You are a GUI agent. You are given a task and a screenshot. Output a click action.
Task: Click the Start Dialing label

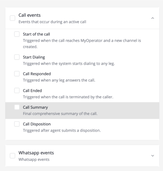click(34, 57)
